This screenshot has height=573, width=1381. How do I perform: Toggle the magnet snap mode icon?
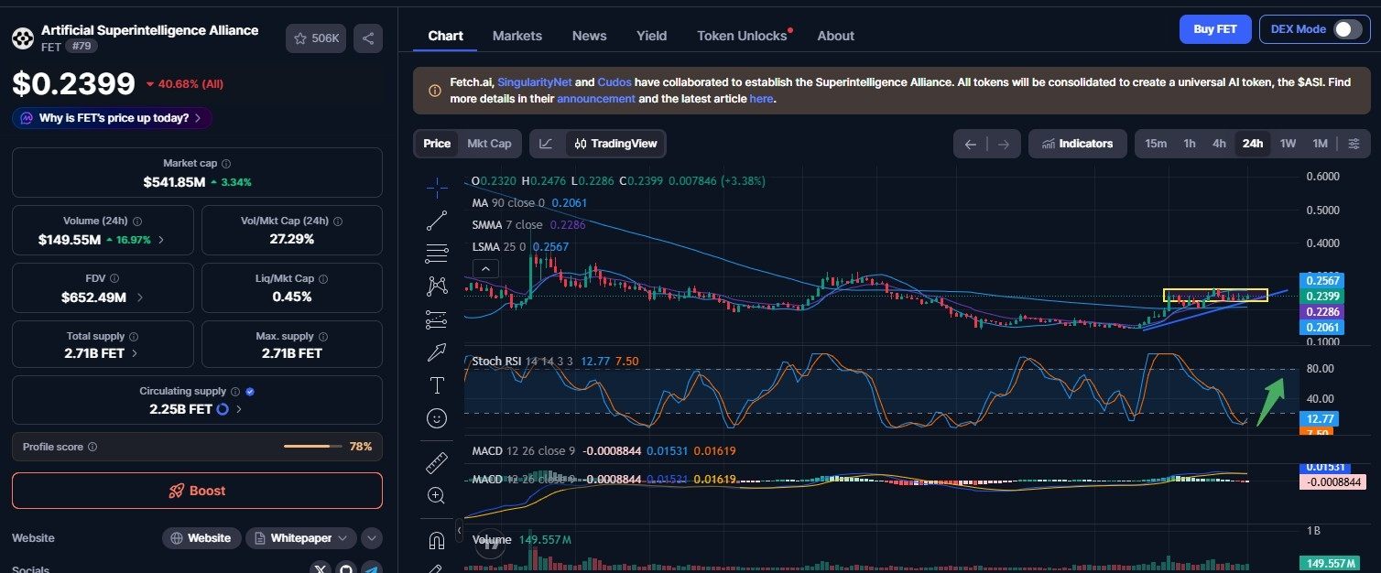[437, 540]
